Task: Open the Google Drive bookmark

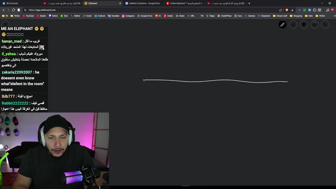Action: [145, 16]
